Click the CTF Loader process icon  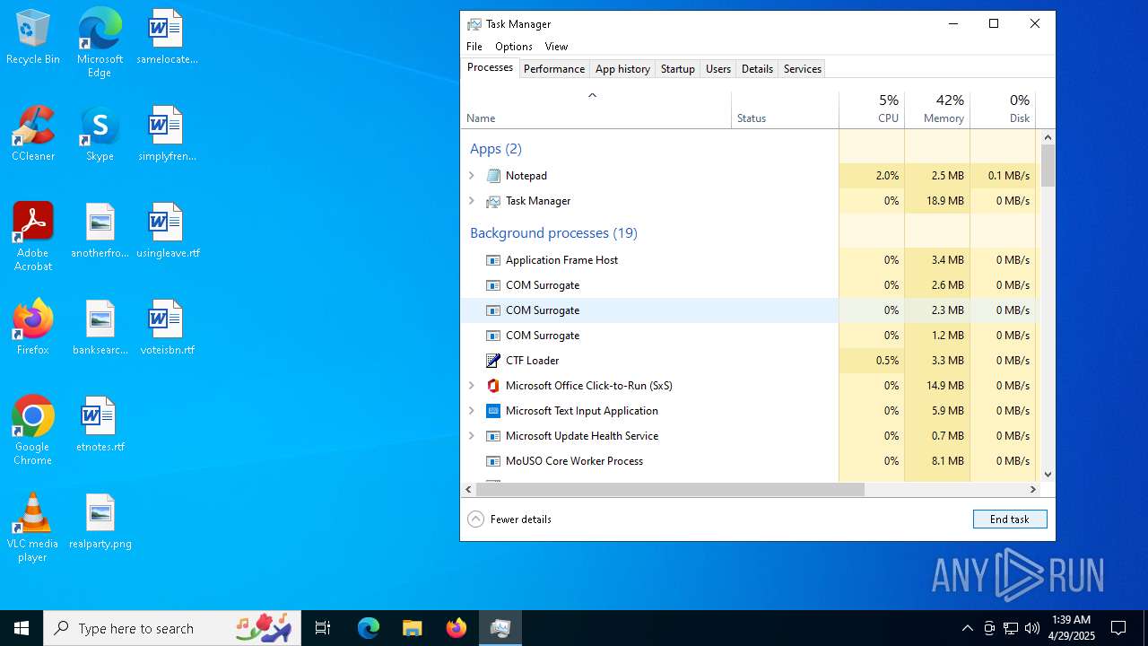(492, 361)
